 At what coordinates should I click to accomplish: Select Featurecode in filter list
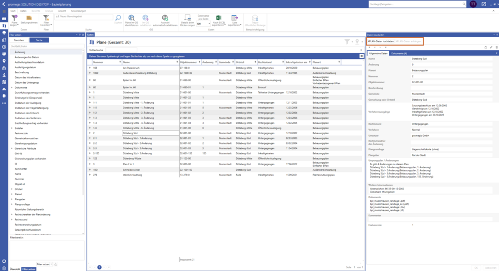point(21,133)
